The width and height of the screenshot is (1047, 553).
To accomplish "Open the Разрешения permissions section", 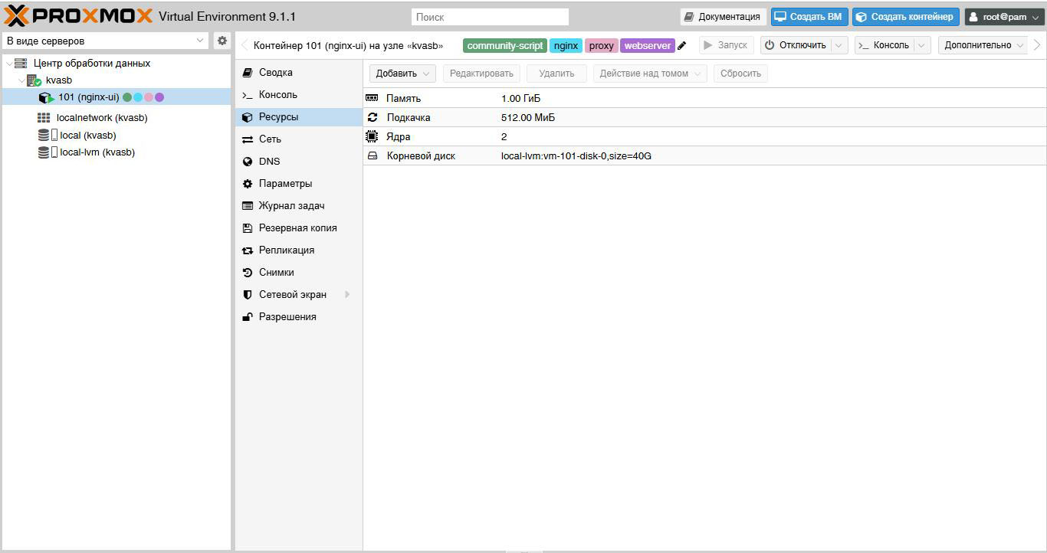I will 287,317.
